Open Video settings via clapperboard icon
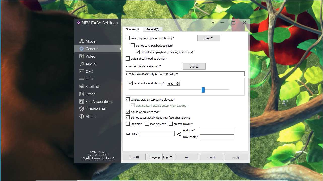This screenshot has width=323, height=181. point(81,56)
